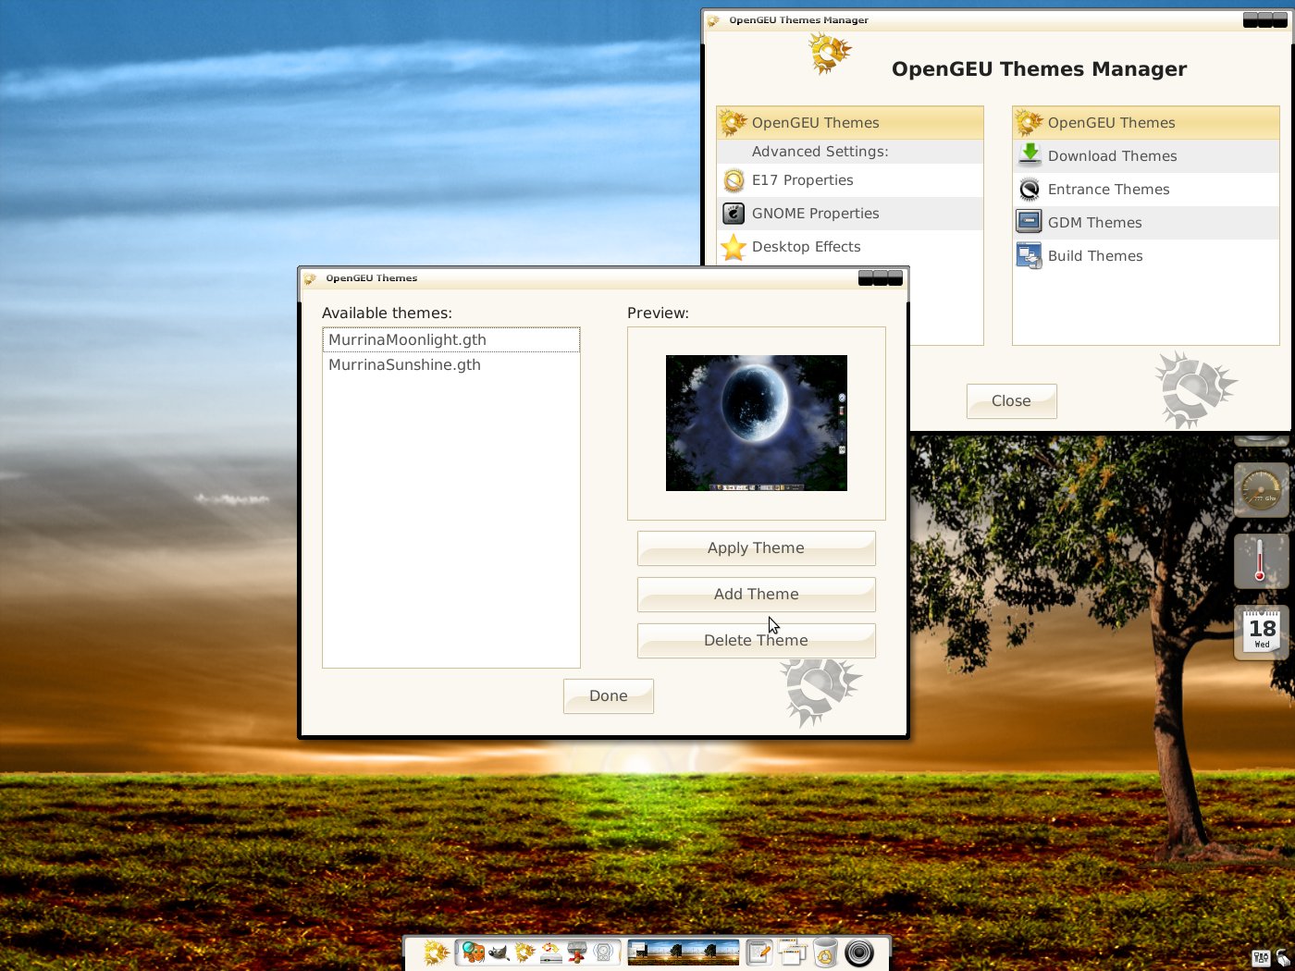Screen dimensions: 1295x971
Task: Open E17 Properties in Themes Manager
Action: point(849,180)
